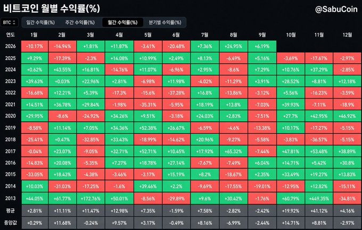362x230 pixels.
Task: Click the -16.68% cell in 2022 row
Action: pyautogui.click(x=35, y=93)
